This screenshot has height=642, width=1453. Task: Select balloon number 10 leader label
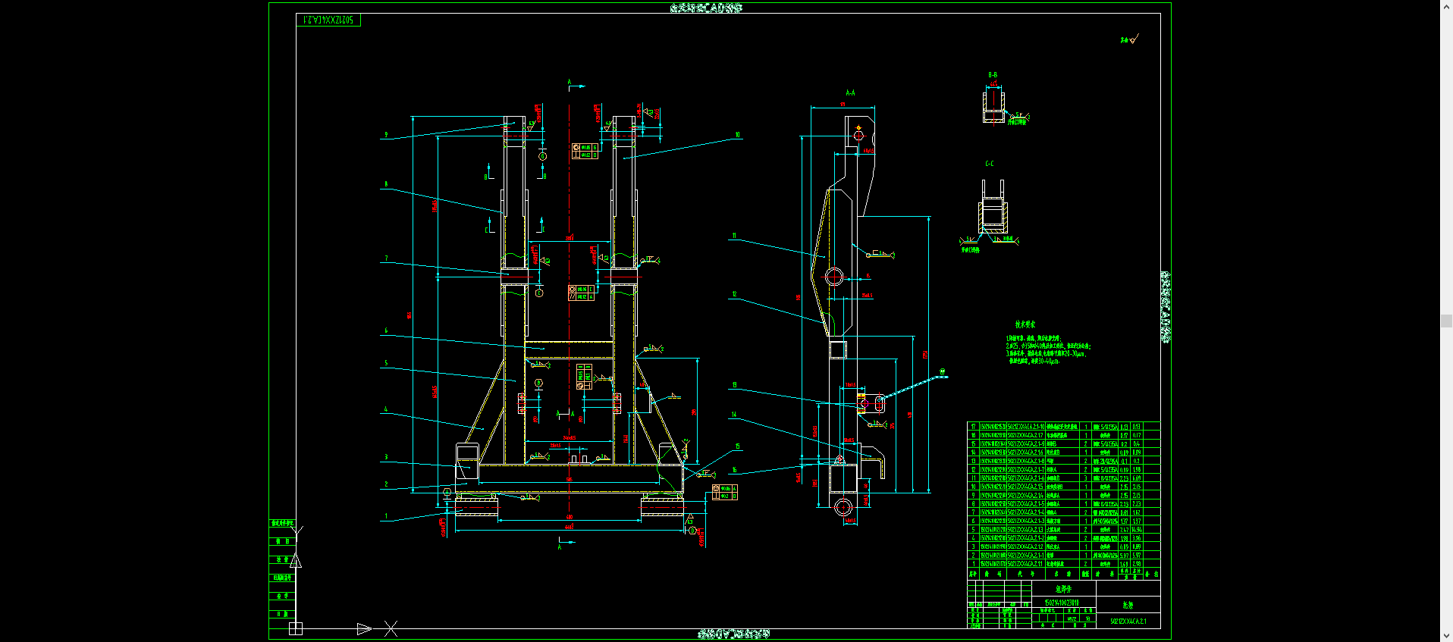tap(738, 135)
